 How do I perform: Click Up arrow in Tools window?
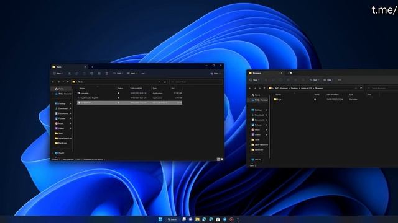(x=68, y=82)
